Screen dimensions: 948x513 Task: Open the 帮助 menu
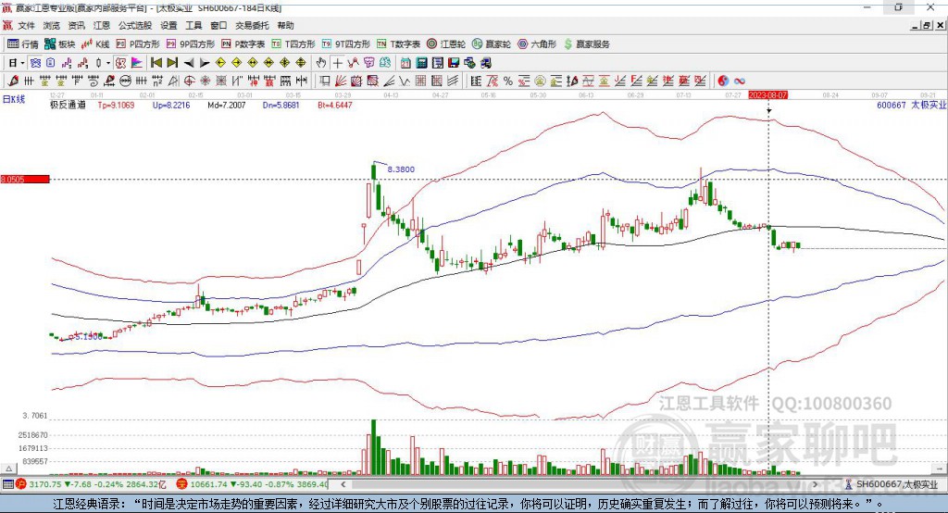285,25
